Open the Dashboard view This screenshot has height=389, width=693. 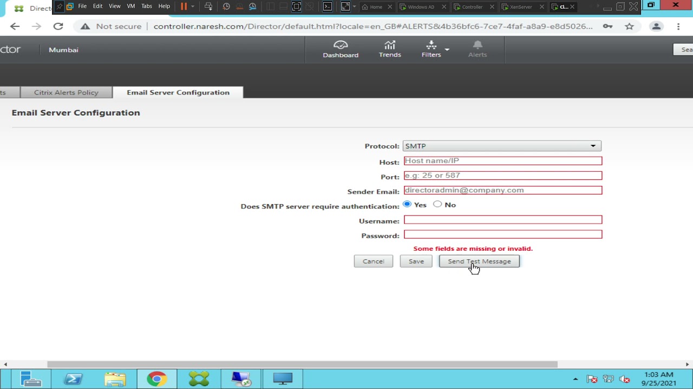coord(341,49)
